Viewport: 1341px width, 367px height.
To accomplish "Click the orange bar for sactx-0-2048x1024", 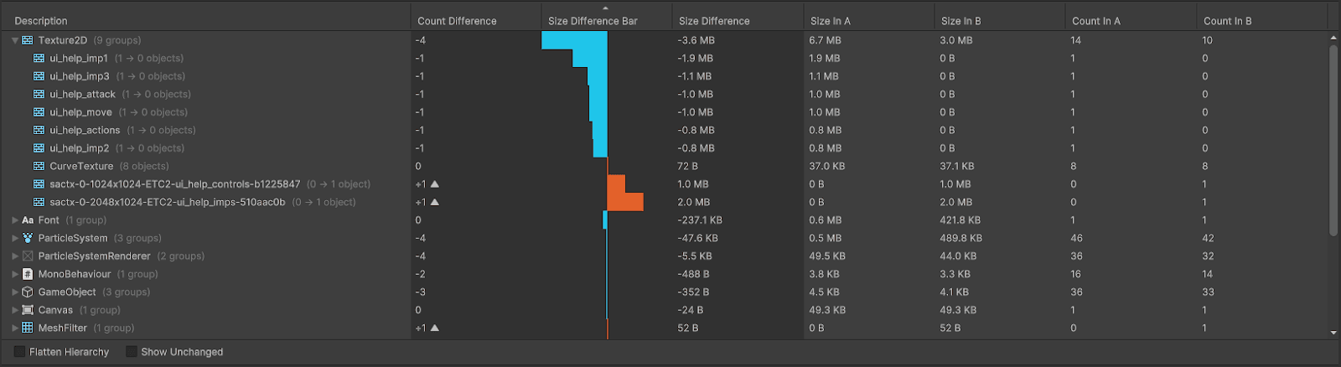I will (x=625, y=202).
